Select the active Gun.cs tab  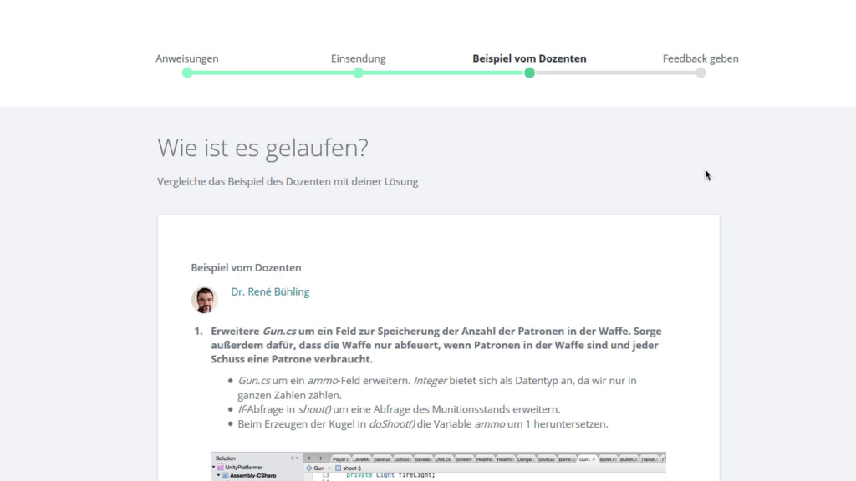click(x=585, y=458)
